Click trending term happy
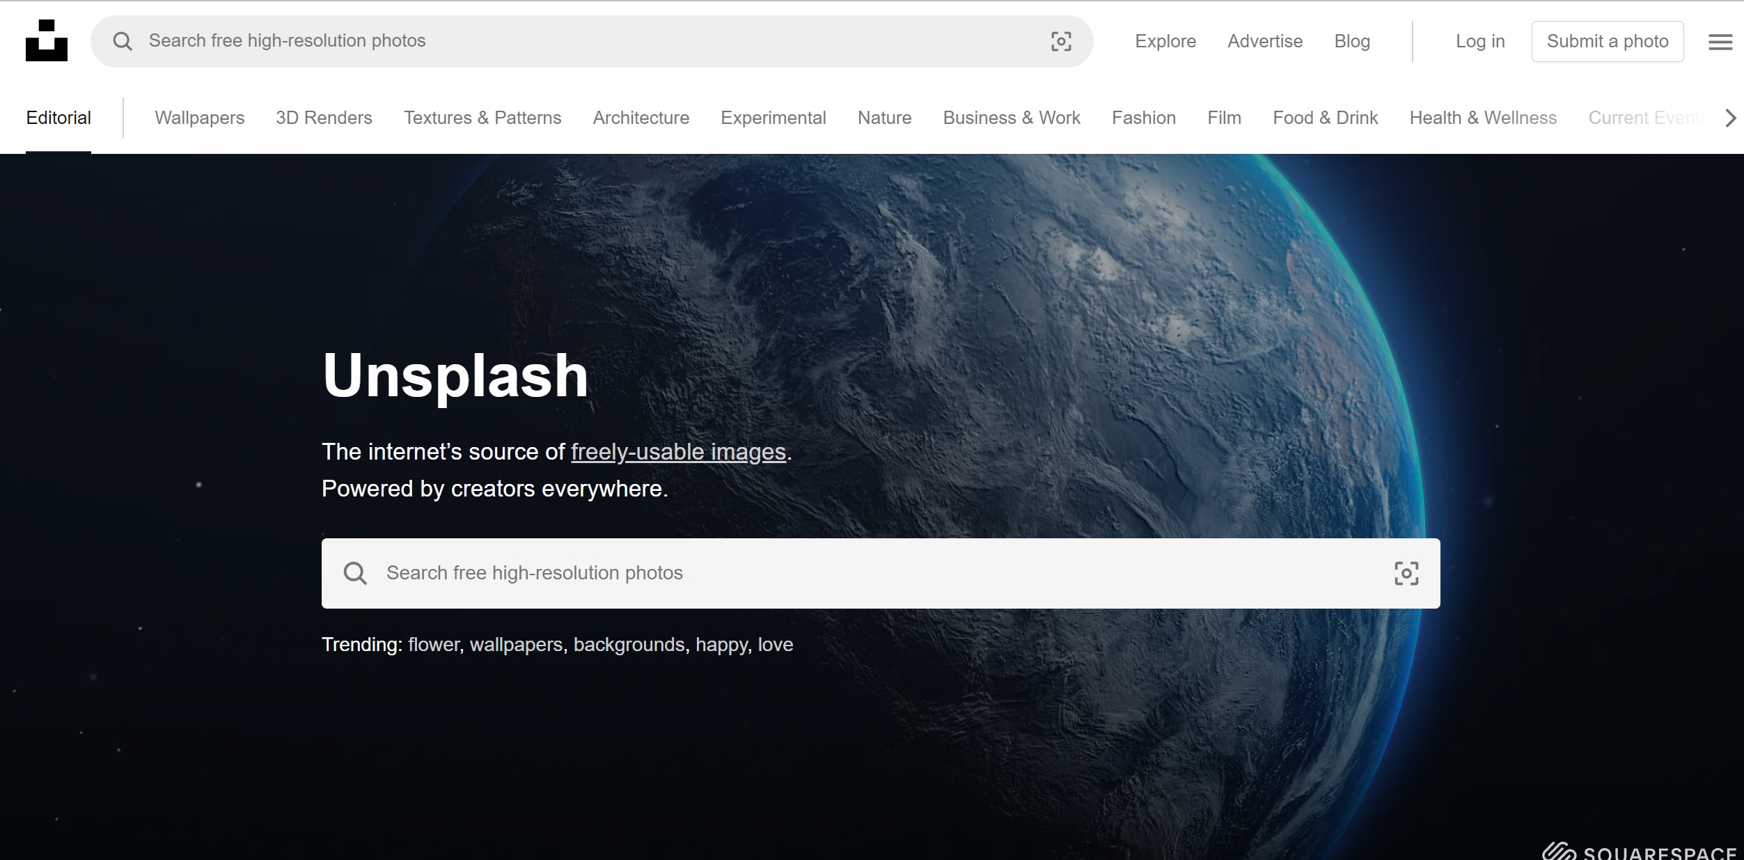 click(721, 645)
